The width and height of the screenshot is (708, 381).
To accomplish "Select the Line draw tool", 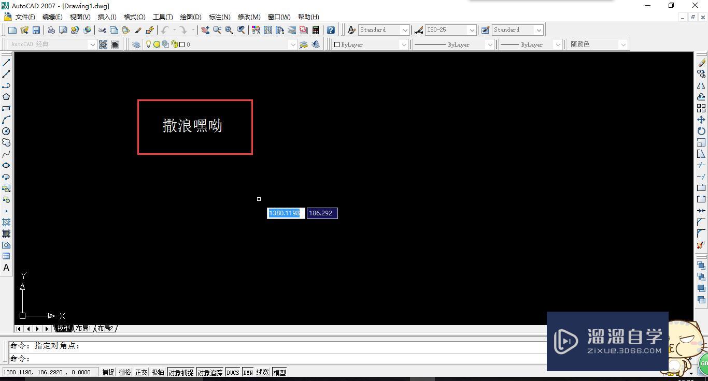I will [x=6, y=63].
